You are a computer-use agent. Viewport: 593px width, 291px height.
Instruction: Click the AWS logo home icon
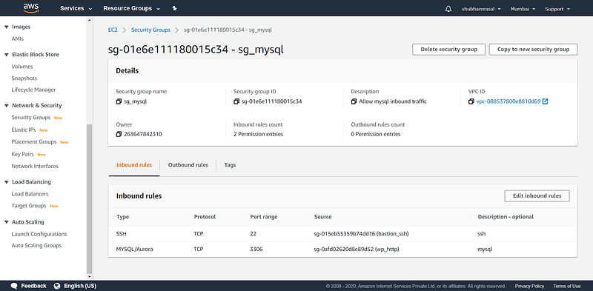coord(31,8)
